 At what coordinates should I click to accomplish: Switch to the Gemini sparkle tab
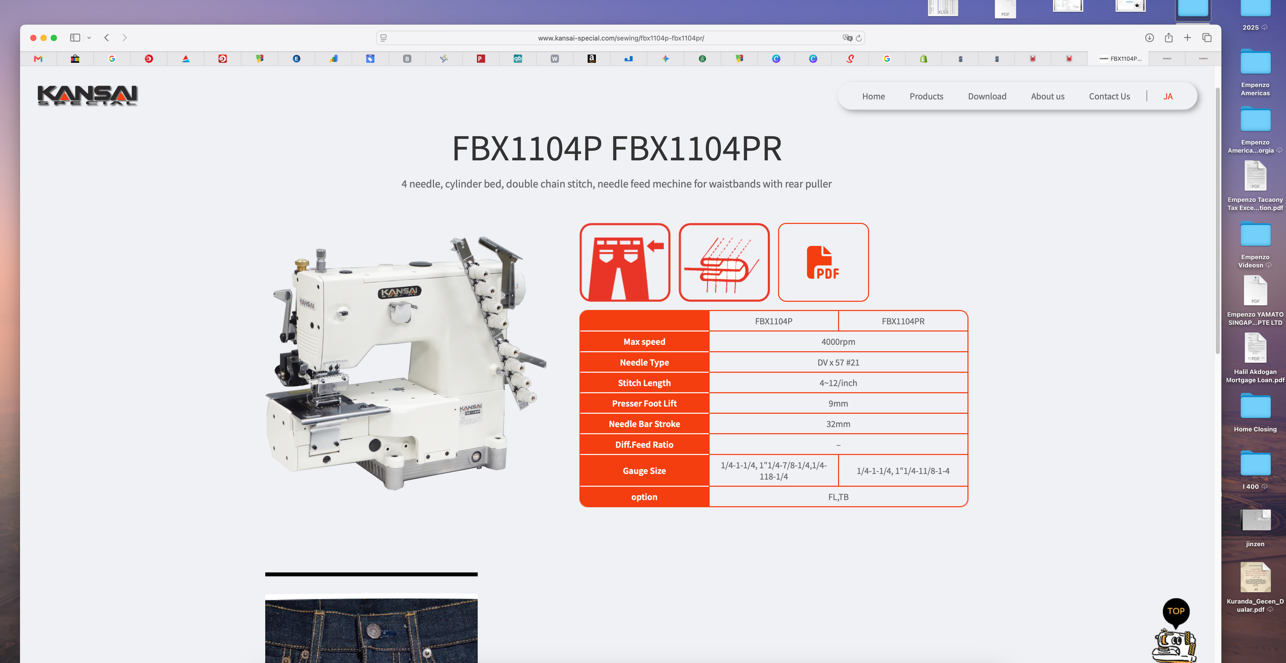point(666,59)
